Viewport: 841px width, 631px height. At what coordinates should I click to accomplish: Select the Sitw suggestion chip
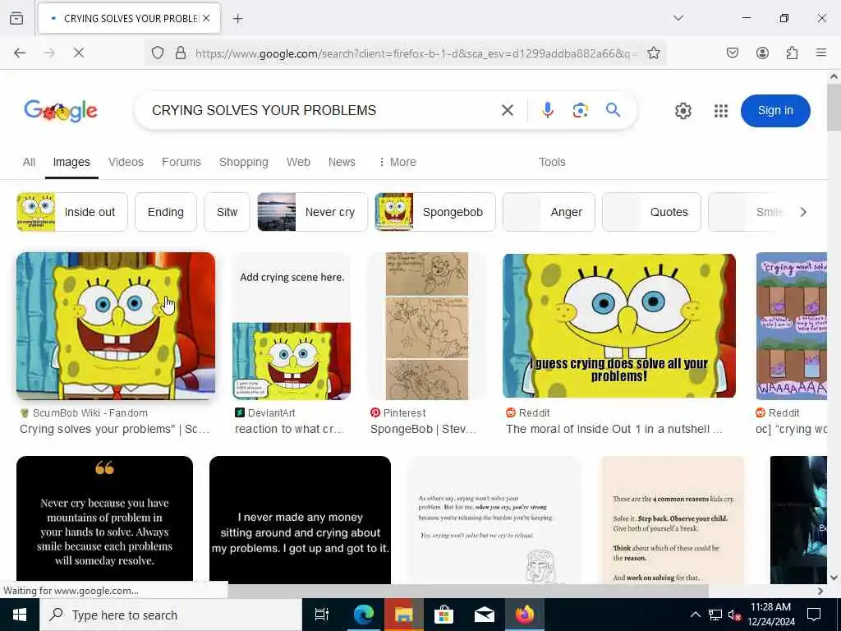coord(227,212)
